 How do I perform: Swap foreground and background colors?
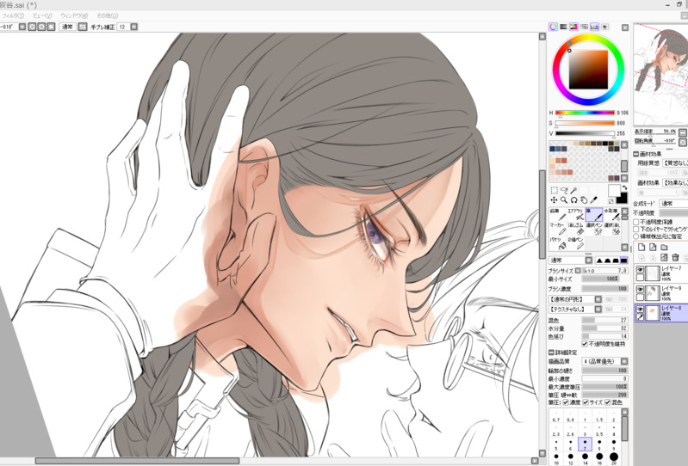coord(624,187)
